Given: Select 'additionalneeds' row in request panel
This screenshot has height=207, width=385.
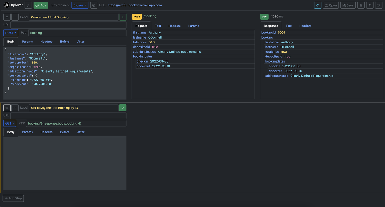Looking at the screenshot, I should tap(193, 52).
